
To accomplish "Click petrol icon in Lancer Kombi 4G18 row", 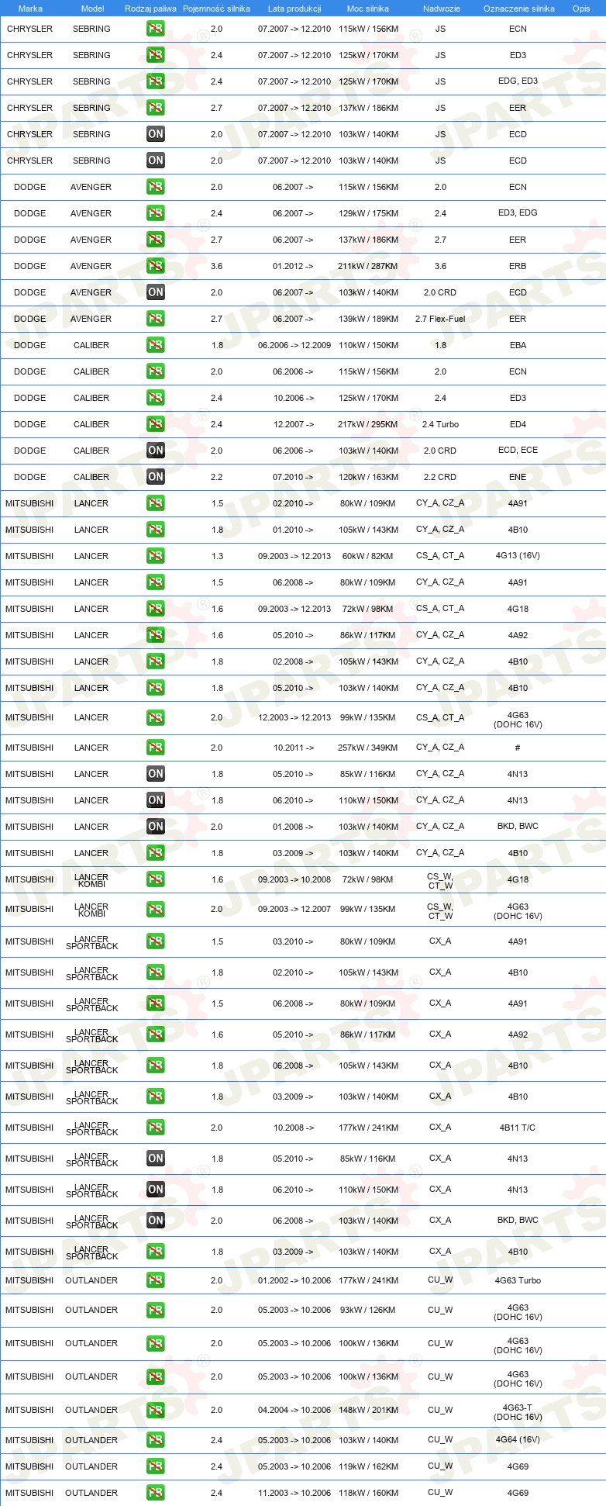I will 156,879.
